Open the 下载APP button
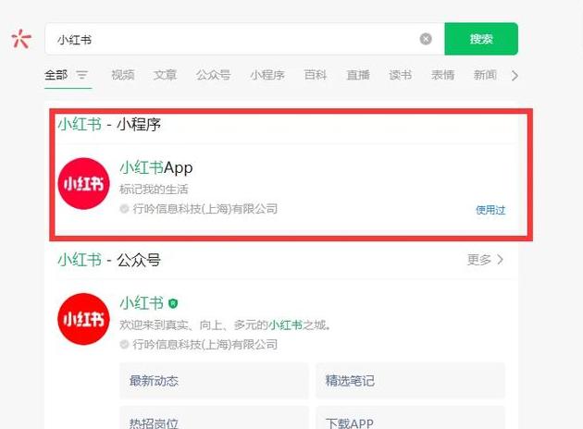This screenshot has width=583, height=429. point(411,418)
